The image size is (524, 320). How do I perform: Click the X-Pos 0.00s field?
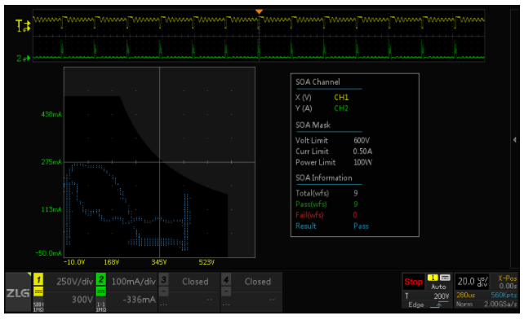tap(508, 282)
